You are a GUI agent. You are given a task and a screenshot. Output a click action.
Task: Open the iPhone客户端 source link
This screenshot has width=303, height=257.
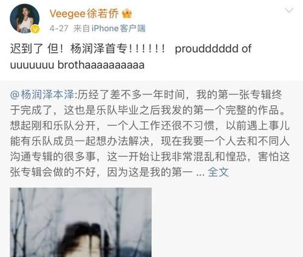119,28
